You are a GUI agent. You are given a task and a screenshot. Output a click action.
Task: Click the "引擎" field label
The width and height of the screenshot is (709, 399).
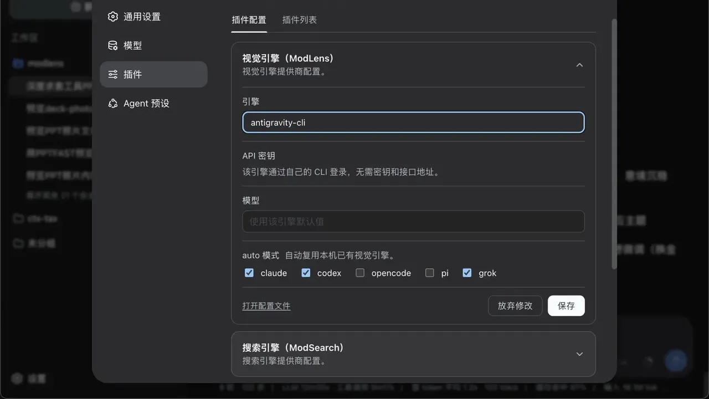(251, 101)
